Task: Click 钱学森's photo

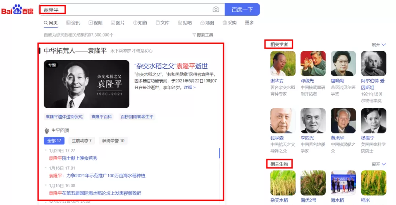Action: [283, 121]
